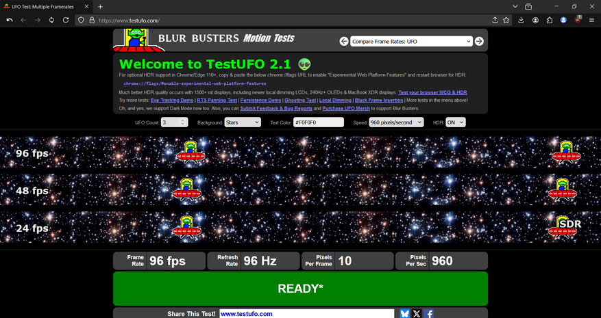This screenshot has height=318, width=601.
Task: Click the Blur Busters UFO logo
Action: 138,40
